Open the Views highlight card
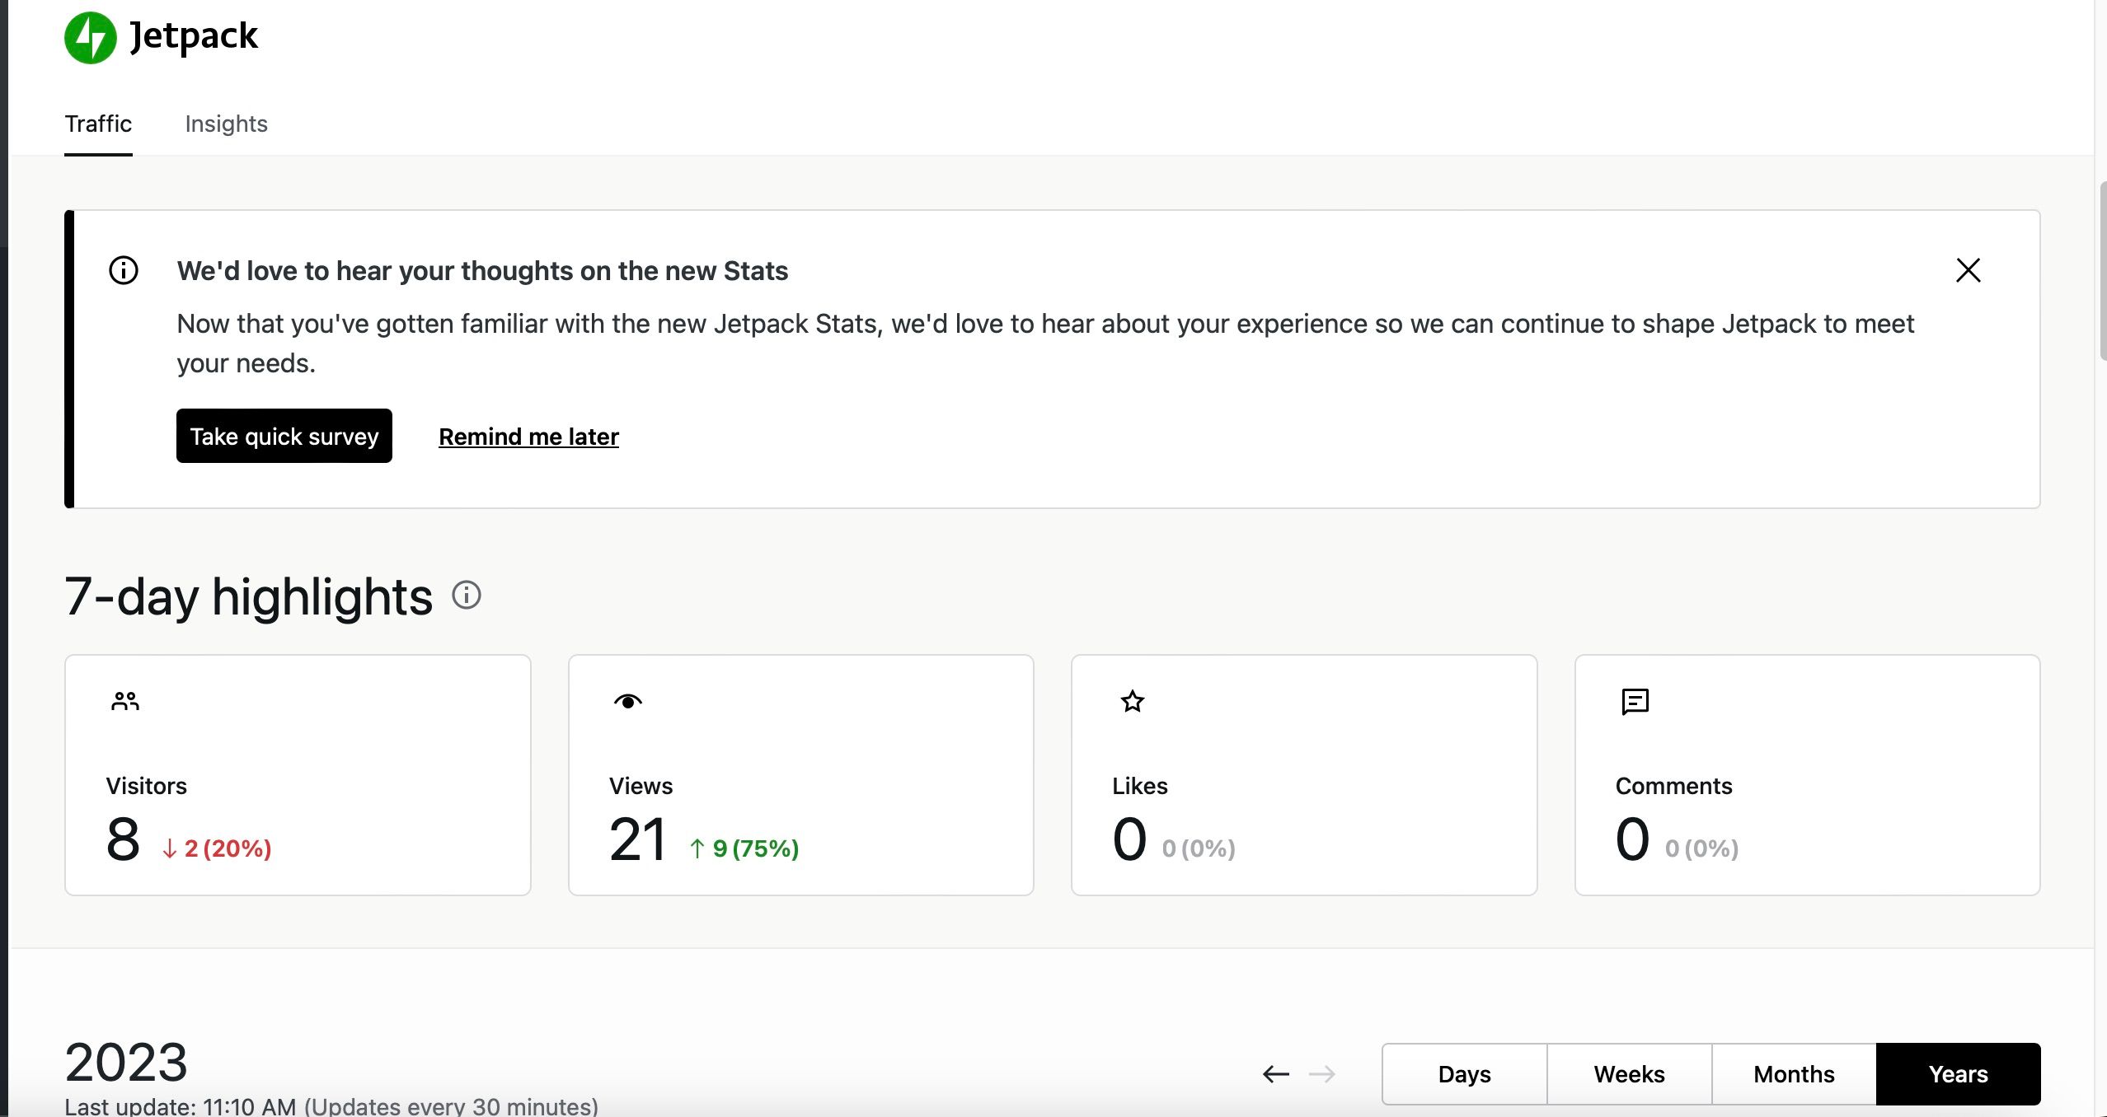 pyautogui.click(x=800, y=774)
